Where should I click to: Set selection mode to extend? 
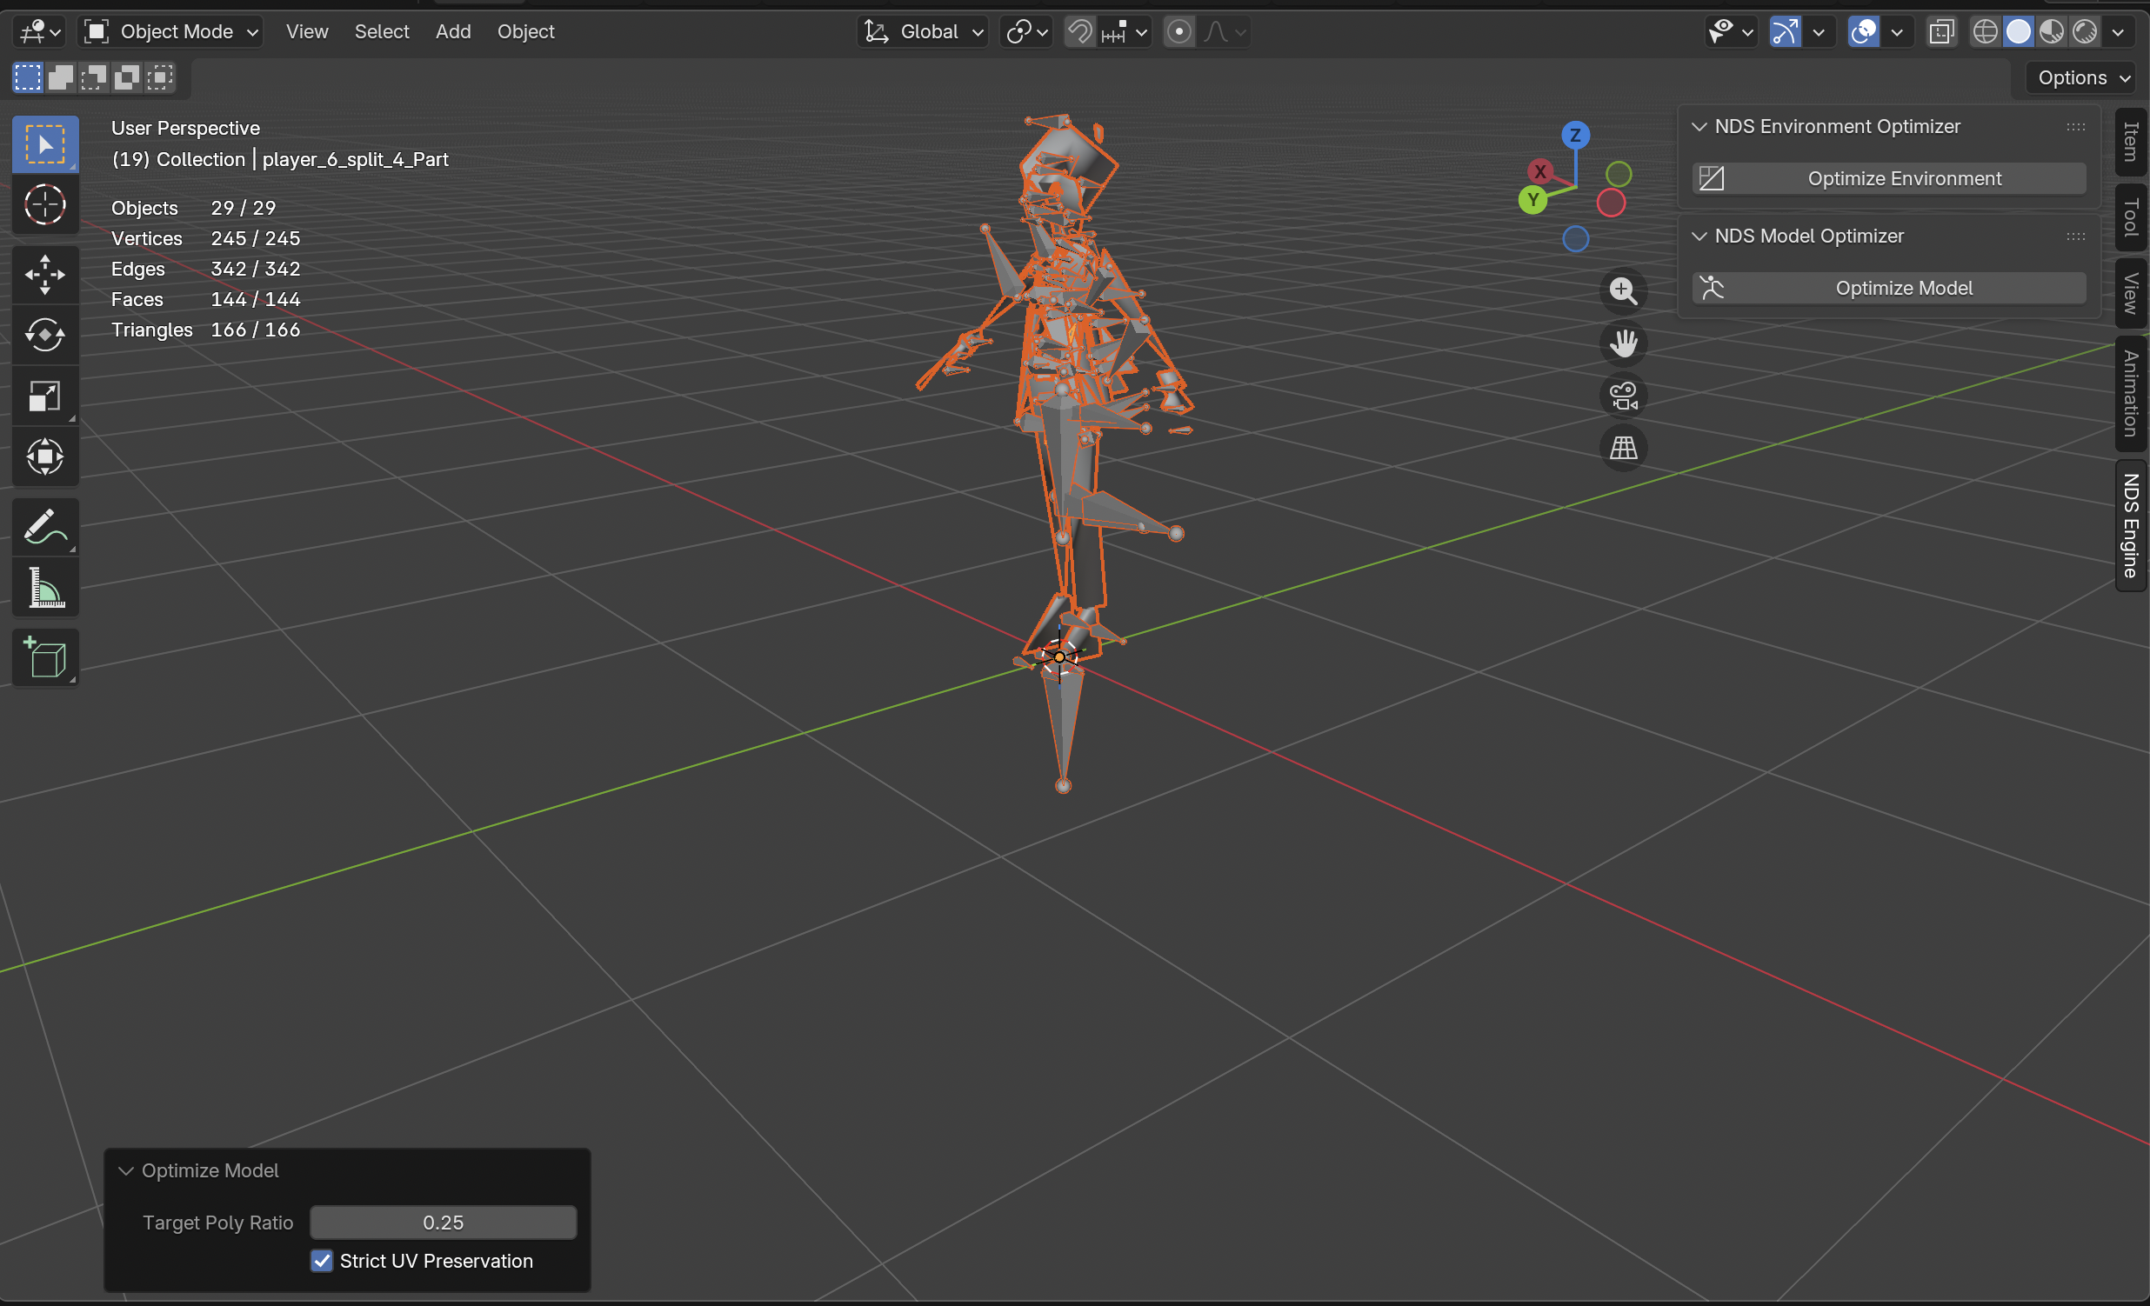(61, 77)
